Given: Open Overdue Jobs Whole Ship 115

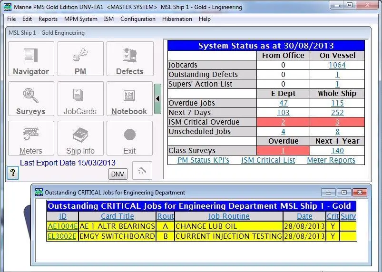Looking at the screenshot, I should (x=337, y=103).
